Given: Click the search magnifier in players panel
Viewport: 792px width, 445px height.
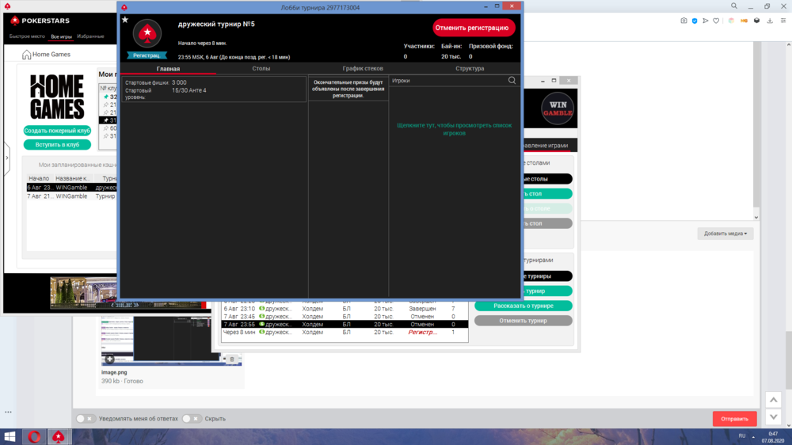Looking at the screenshot, I should (512, 81).
